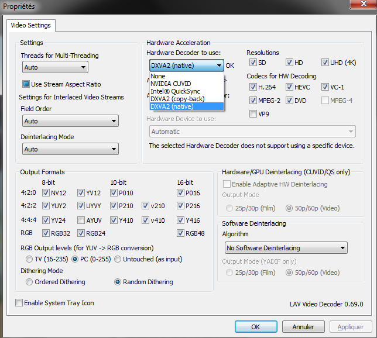Select YADIF 50p/60p (Video) output mode
377x338 pixels.
click(x=289, y=273)
